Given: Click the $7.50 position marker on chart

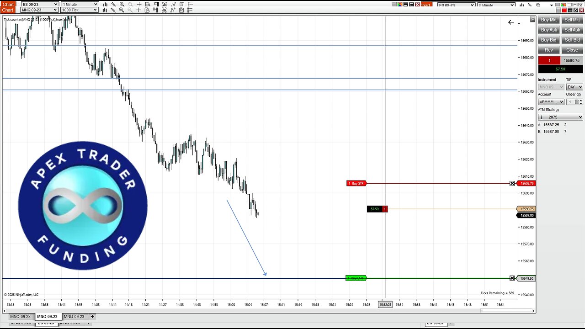Looking at the screenshot, I should 377,209.
